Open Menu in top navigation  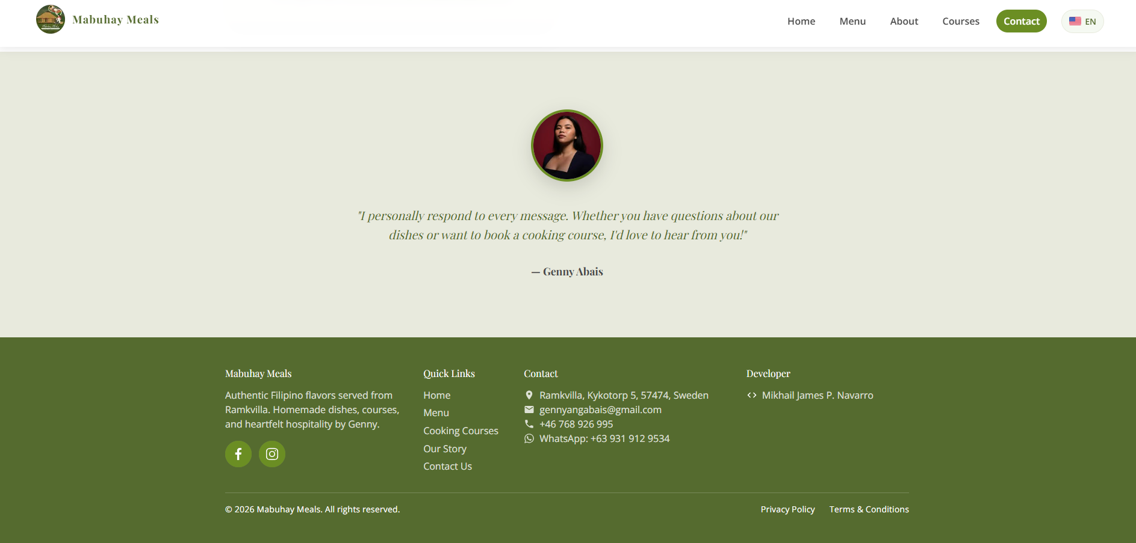852,21
